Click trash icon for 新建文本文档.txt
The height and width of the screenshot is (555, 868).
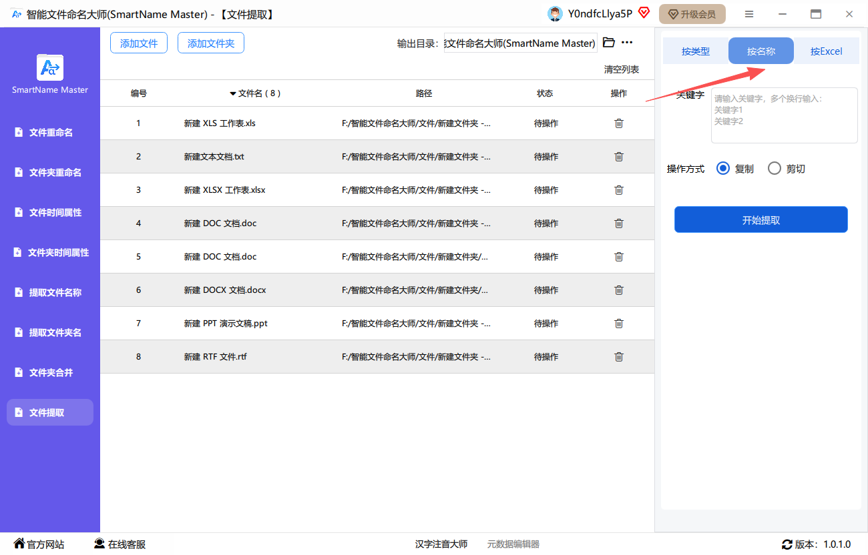point(618,157)
